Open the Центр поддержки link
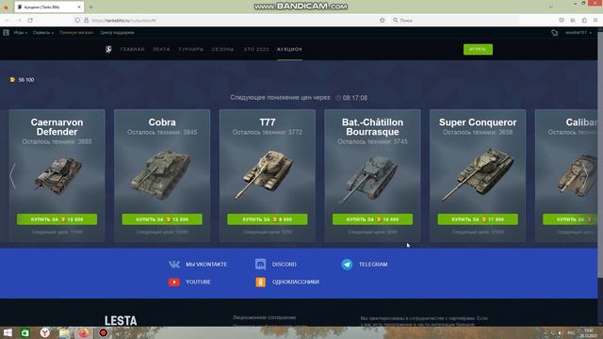 click(117, 33)
